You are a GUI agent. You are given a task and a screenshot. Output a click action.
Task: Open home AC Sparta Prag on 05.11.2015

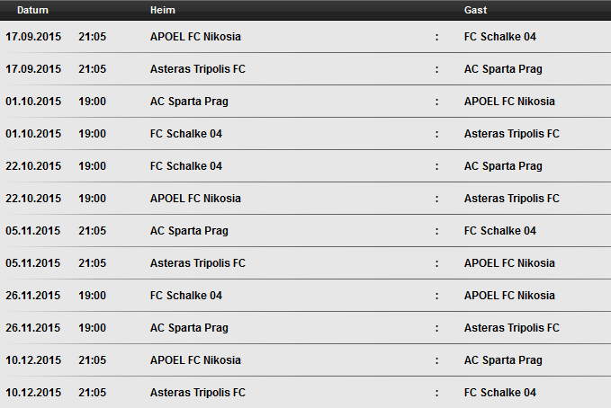tap(189, 231)
